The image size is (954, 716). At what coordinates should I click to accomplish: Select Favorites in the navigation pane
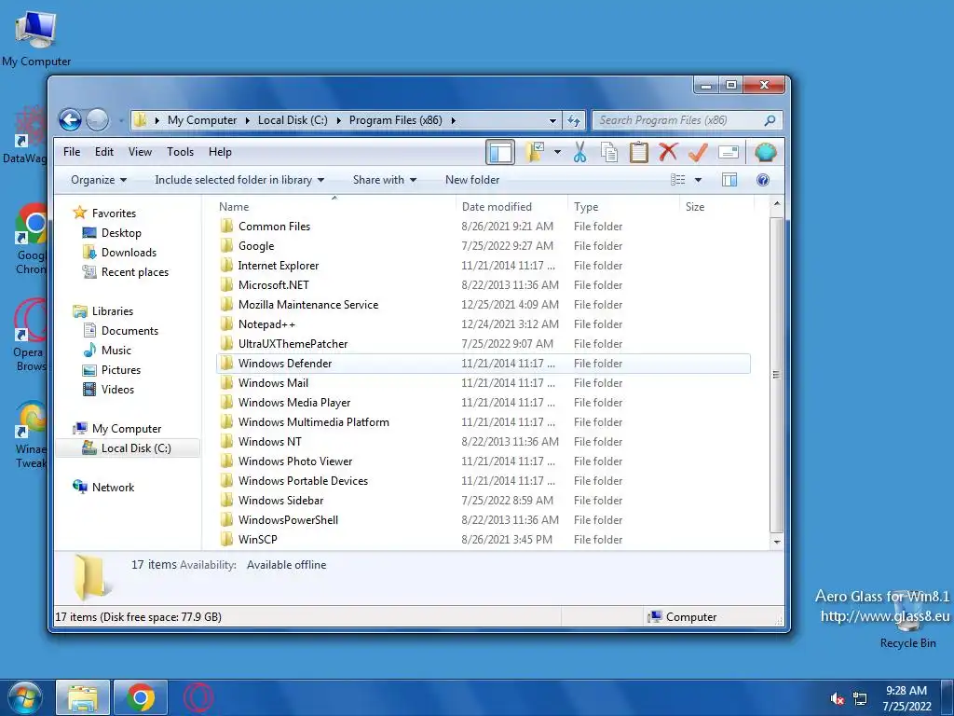[114, 213]
